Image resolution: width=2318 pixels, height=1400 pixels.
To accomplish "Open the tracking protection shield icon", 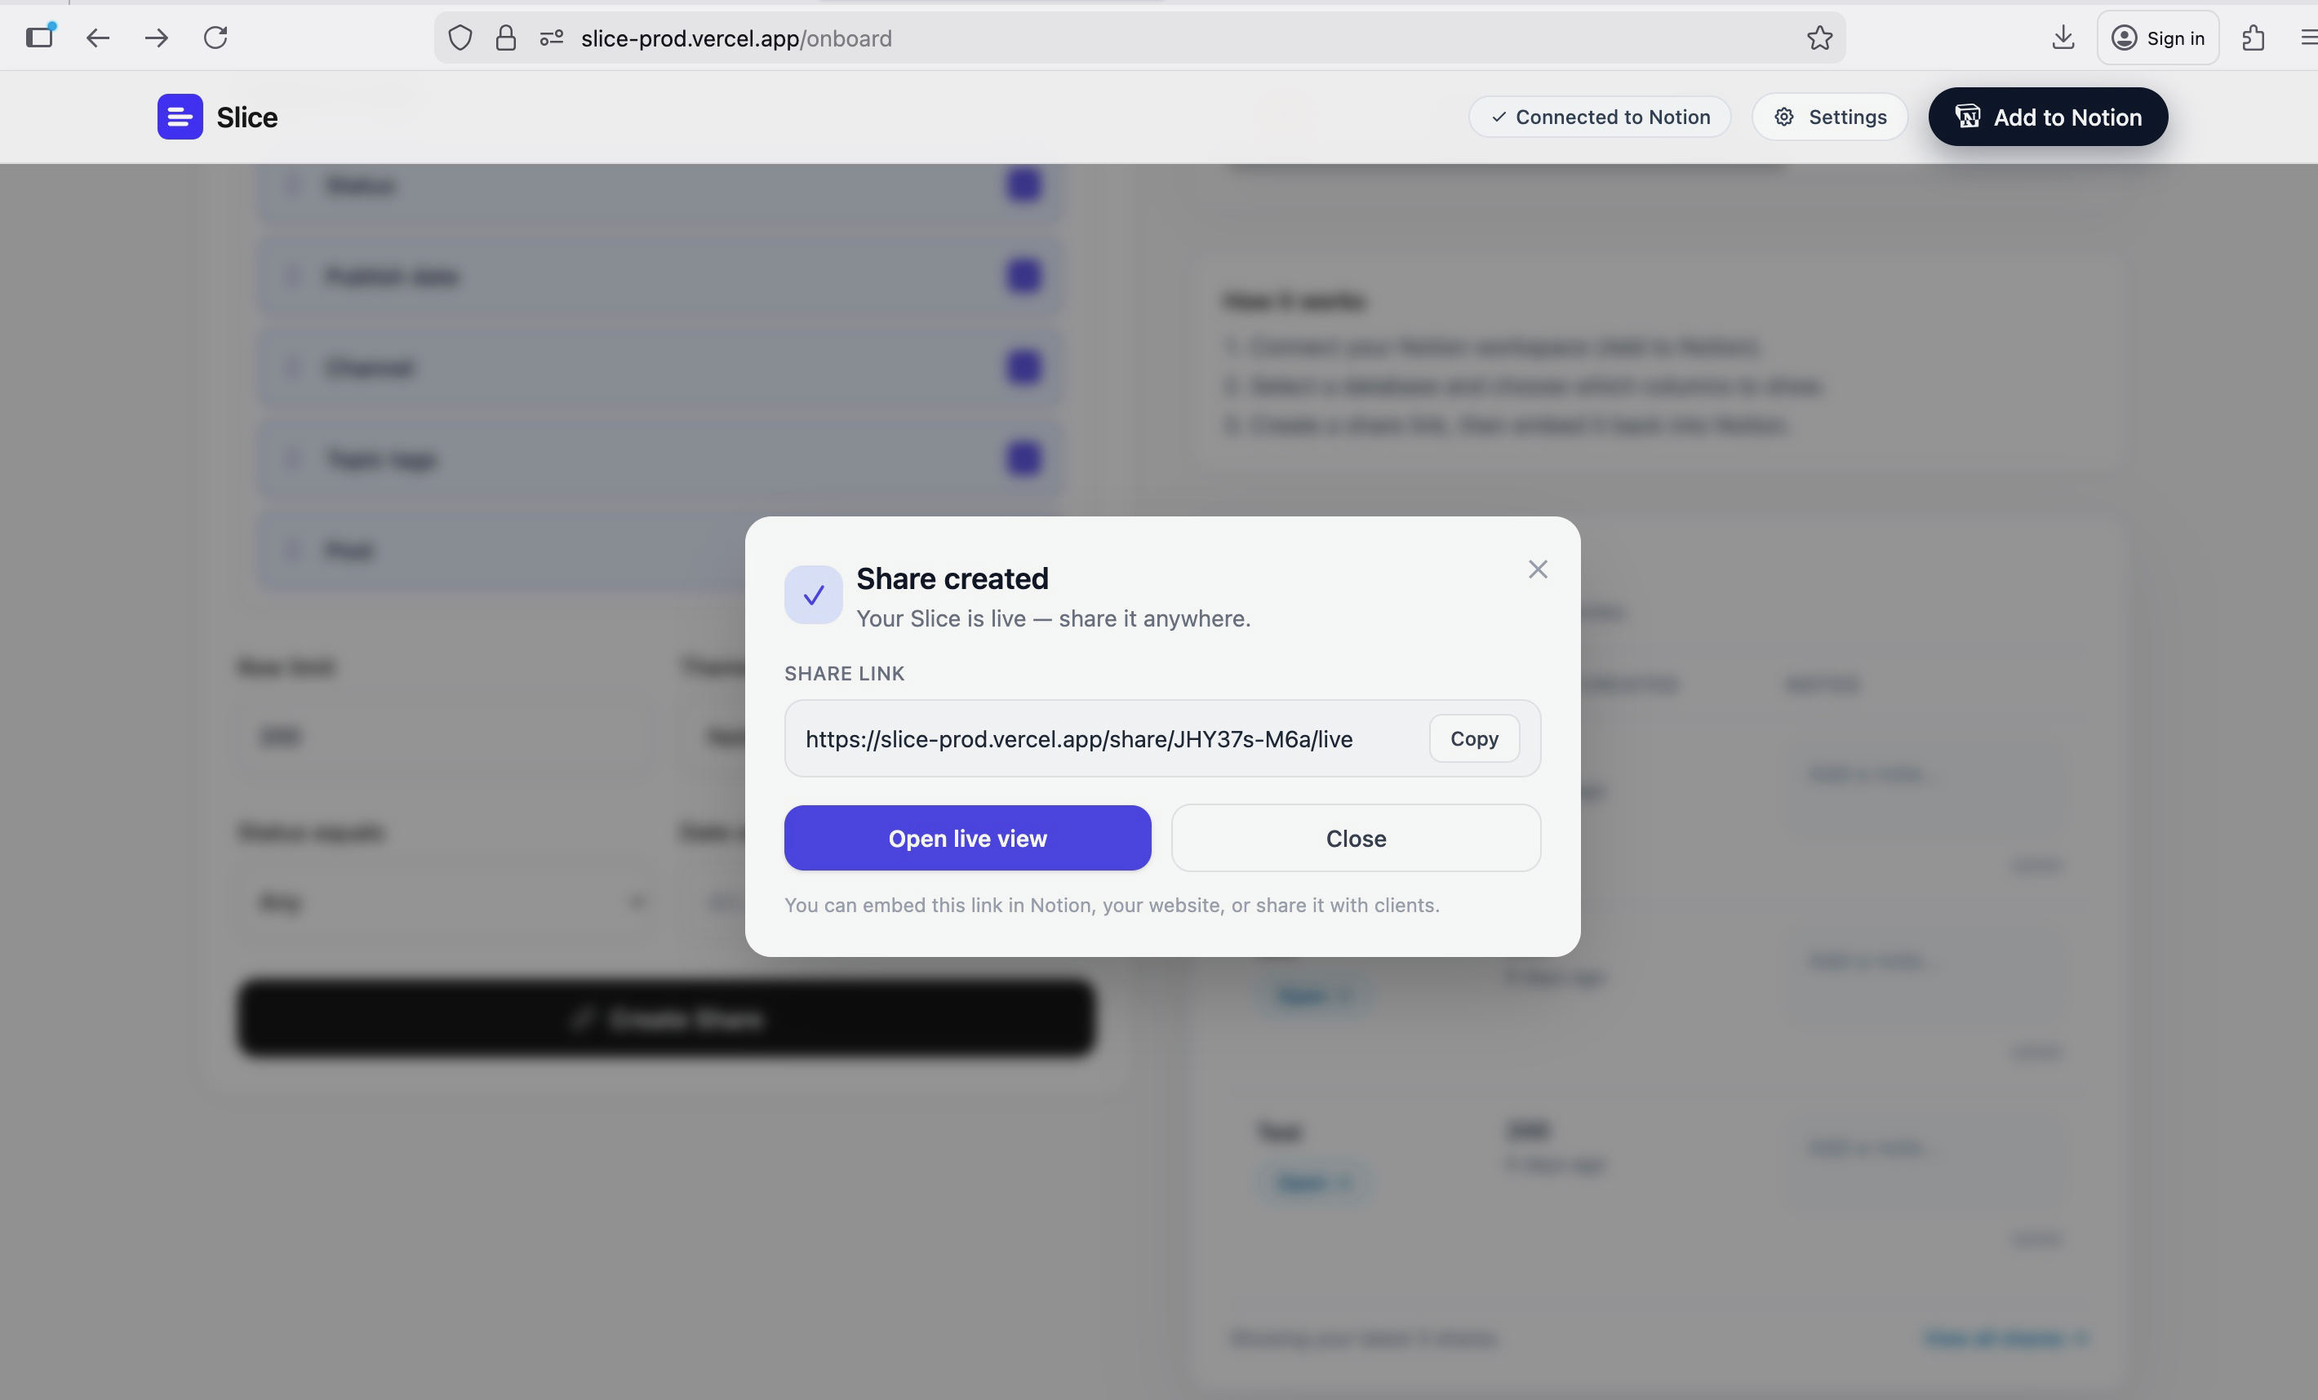I will [460, 38].
